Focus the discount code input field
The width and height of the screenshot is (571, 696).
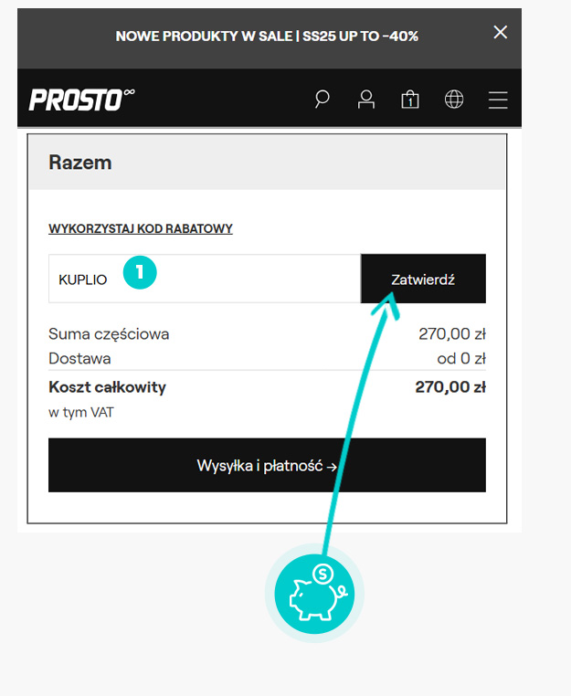[x=238, y=279]
